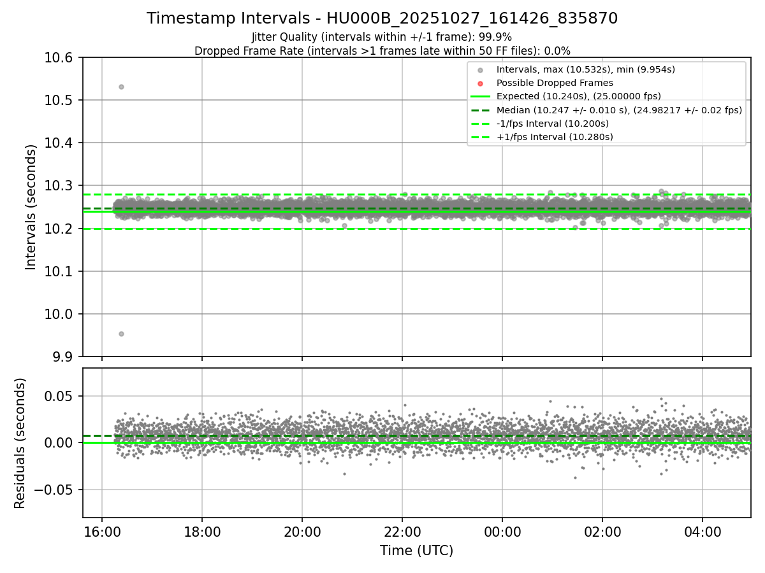Click the red dot marker in legend

[481, 83]
